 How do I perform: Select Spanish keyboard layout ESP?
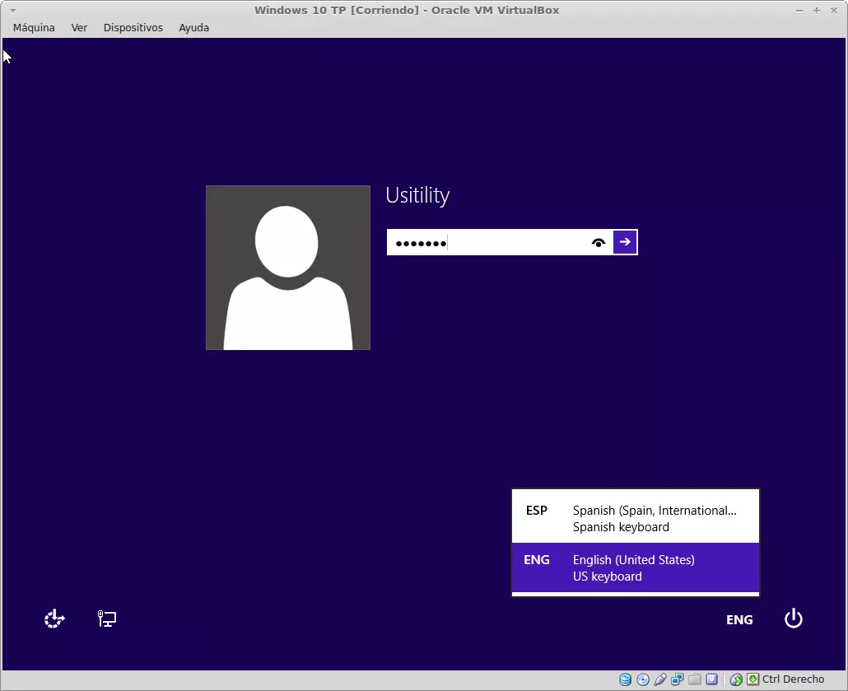pyautogui.click(x=635, y=518)
